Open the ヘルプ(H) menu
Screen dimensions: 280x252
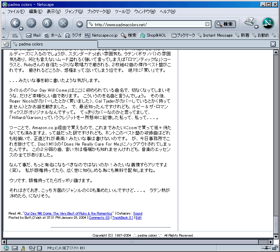pos(168,12)
